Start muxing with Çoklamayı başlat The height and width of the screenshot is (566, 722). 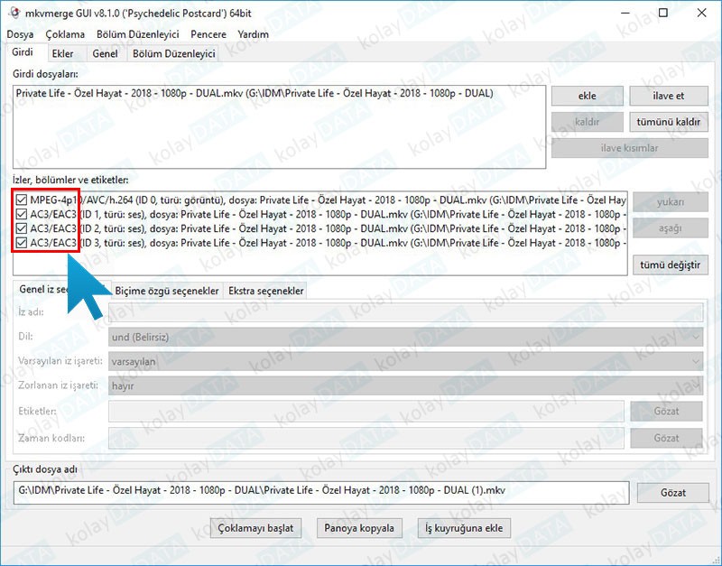point(256,528)
